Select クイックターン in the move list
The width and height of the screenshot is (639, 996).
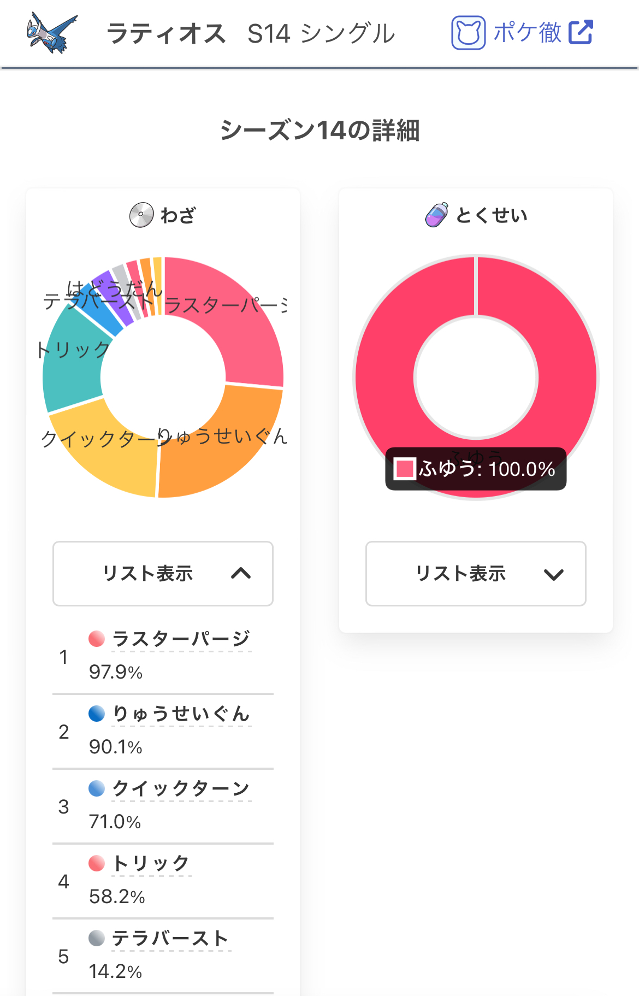(x=181, y=788)
